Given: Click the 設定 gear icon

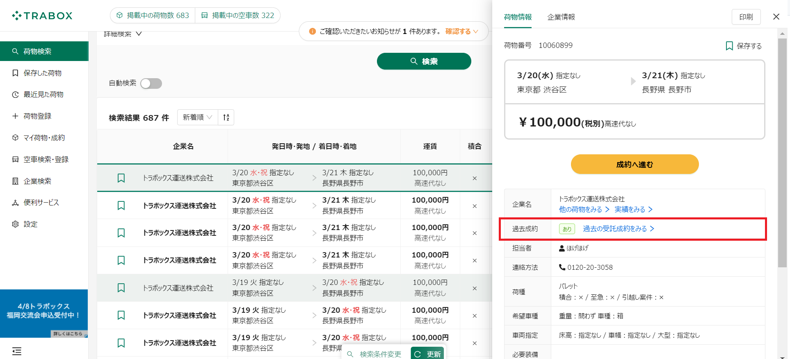Looking at the screenshot, I should [15, 224].
